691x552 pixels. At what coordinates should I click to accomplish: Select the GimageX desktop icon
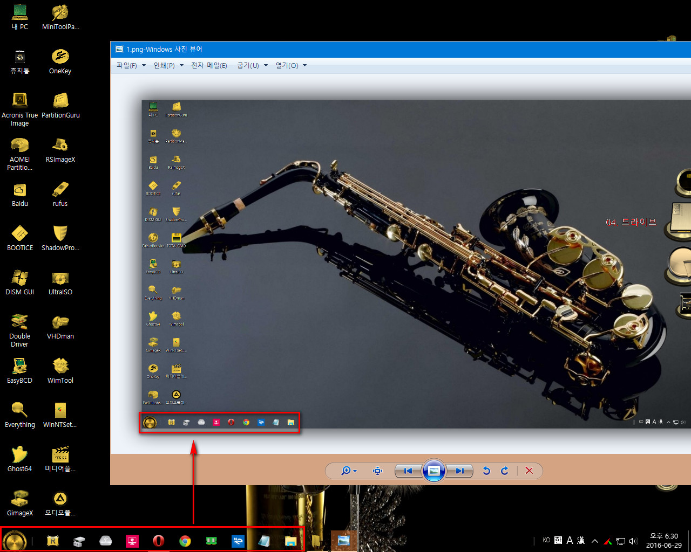[20, 503]
